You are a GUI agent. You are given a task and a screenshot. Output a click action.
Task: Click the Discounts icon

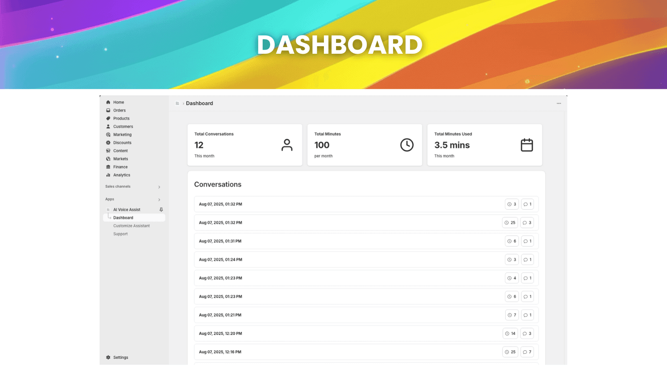108,142
